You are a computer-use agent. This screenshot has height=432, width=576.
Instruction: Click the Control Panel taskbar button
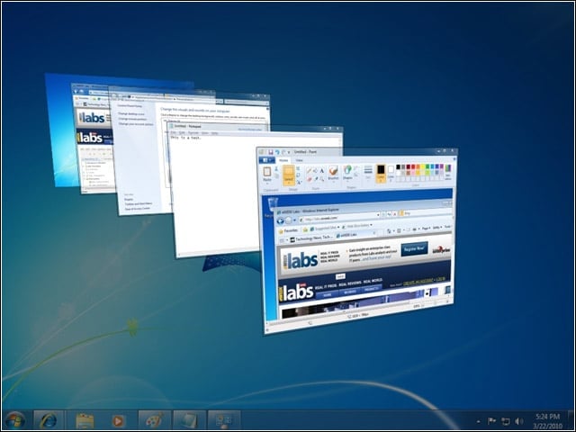(224, 420)
